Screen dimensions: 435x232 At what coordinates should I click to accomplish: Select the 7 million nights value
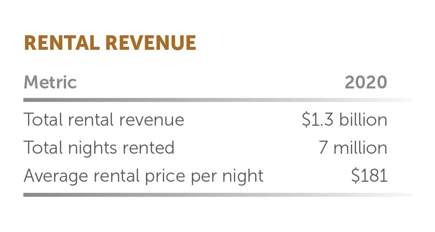(353, 147)
